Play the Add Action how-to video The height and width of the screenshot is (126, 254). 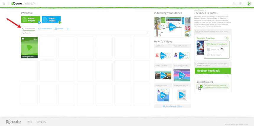click(163, 56)
